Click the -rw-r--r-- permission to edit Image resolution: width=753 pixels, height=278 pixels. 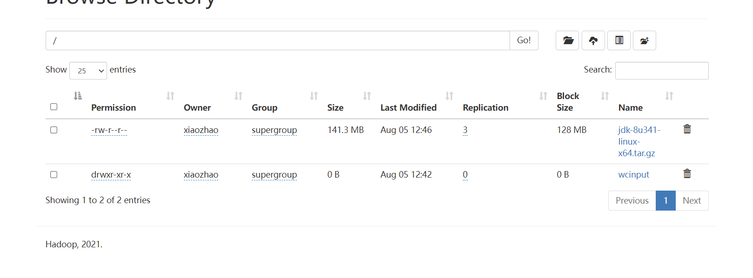click(109, 130)
